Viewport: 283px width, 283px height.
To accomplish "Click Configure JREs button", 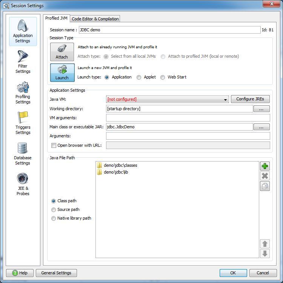I will pos(250,99).
